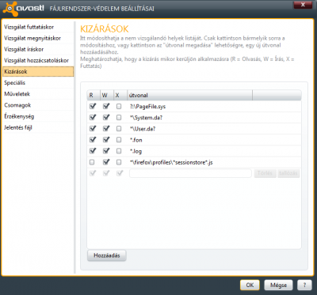This screenshot has width=317, height=295.
Task: Toggle R for the *.log row
Action: (x=93, y=151)
